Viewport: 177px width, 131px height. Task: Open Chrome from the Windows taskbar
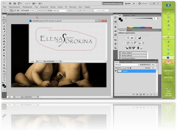tap(168, 37)
